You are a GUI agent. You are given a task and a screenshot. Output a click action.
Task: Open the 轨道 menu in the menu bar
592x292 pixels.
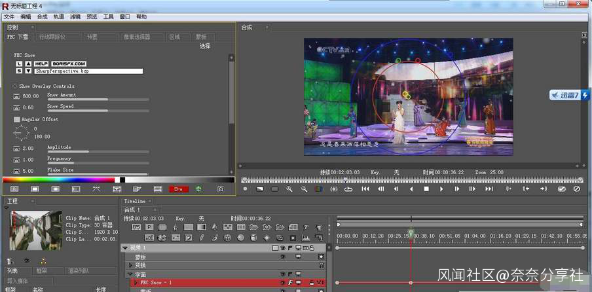point(59,16)
